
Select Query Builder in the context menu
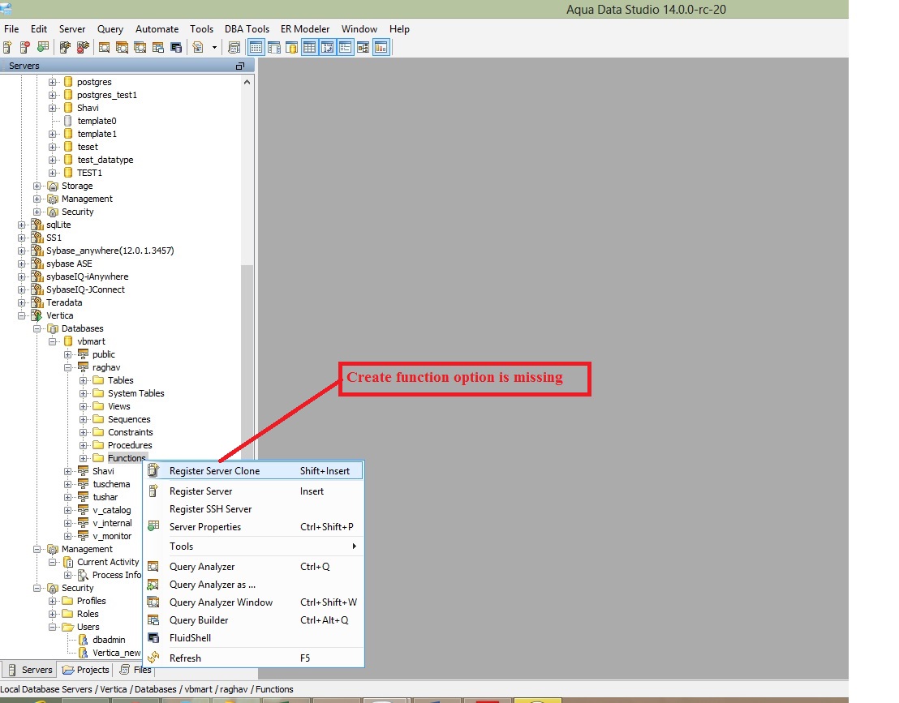click(x=253, y=620)
